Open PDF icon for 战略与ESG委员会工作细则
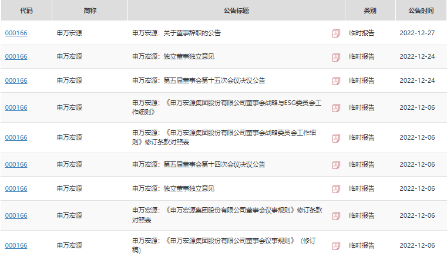 [336, 108]
